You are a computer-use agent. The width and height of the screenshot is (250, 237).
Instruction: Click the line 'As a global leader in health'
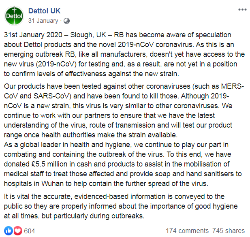coord(116,145)
